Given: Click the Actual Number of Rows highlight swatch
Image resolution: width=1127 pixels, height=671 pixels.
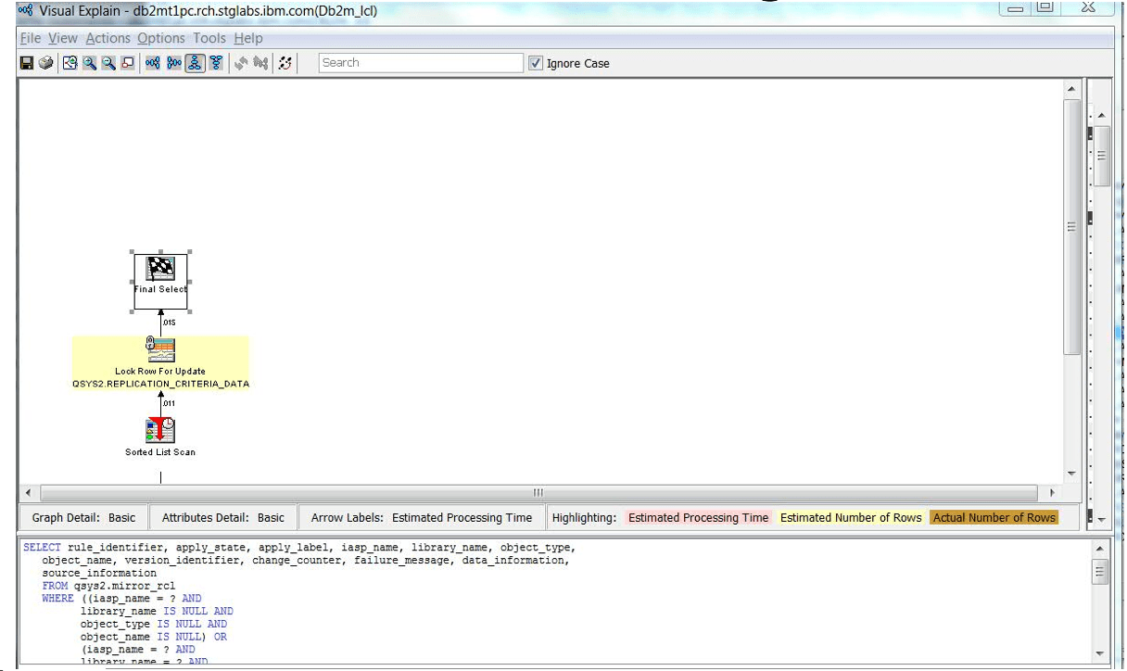Looking at the screenshot, I should (993, 518).
